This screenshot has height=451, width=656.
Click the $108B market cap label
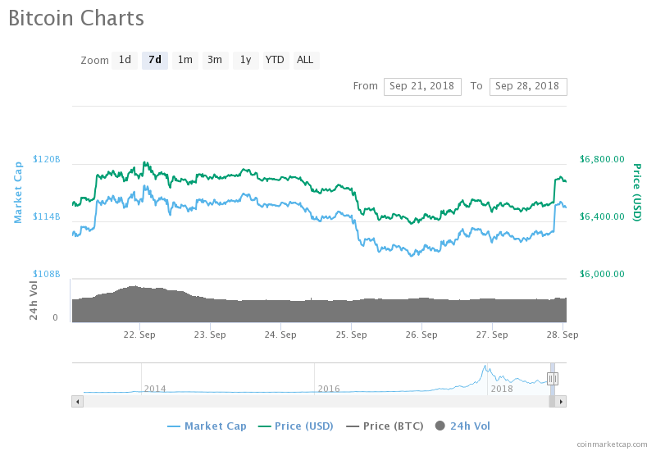pyautogui.click(x=47, y=274)
